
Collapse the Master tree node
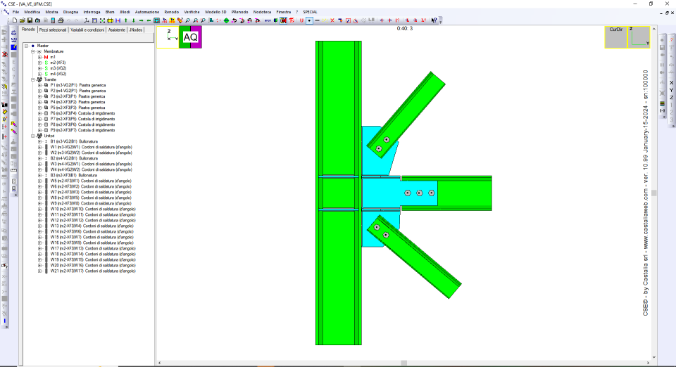coord(27,46)
